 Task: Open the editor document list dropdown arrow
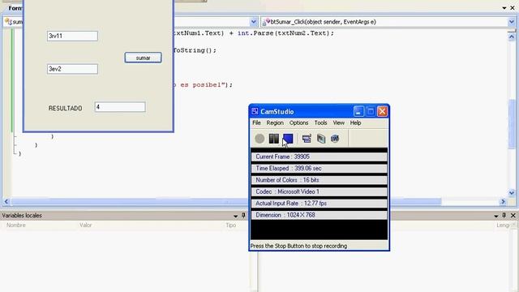[x=504, y=8]
